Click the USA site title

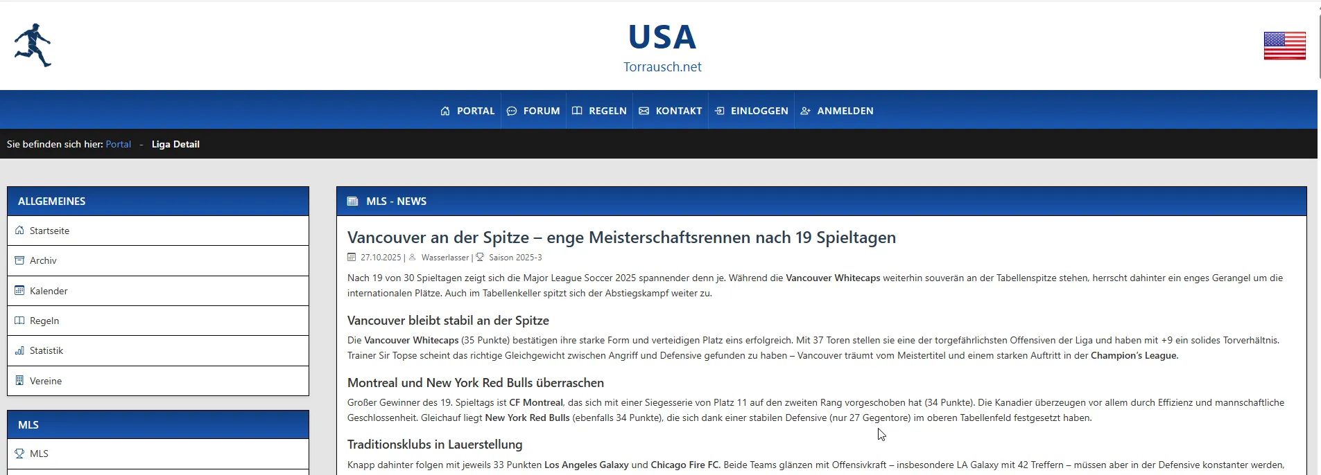(662, 37)
